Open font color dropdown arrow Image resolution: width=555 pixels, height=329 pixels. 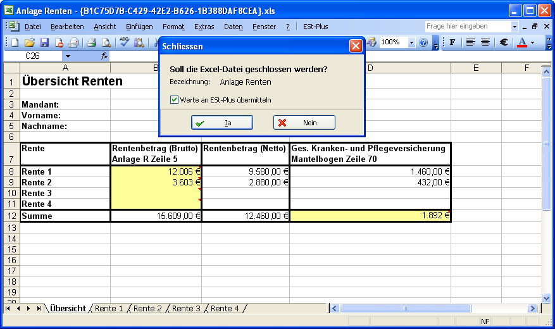532,42
